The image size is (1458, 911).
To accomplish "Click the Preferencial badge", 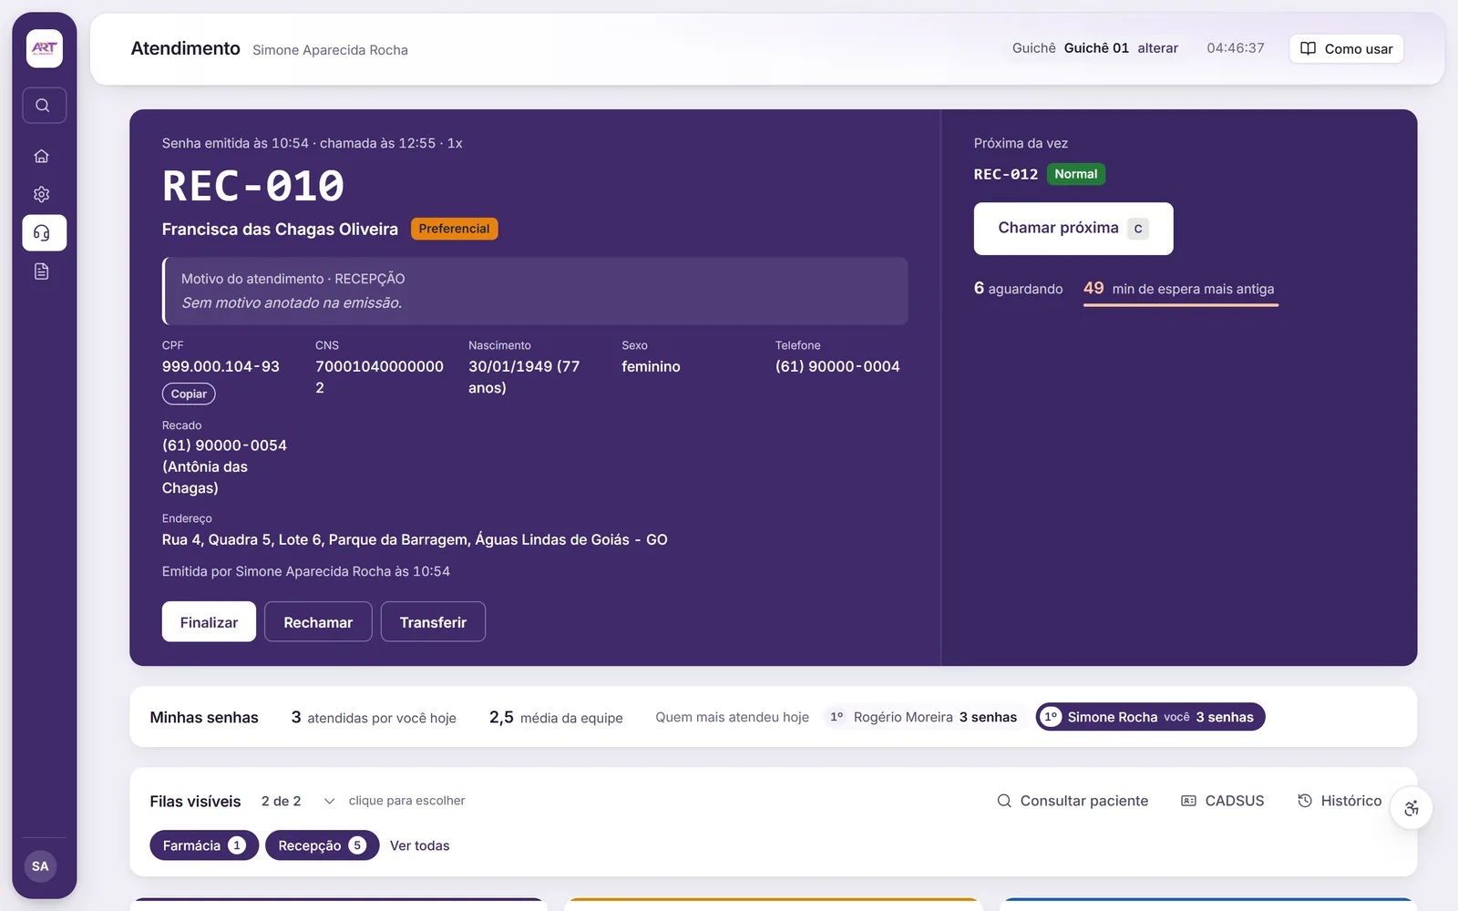I will point(454,229).
